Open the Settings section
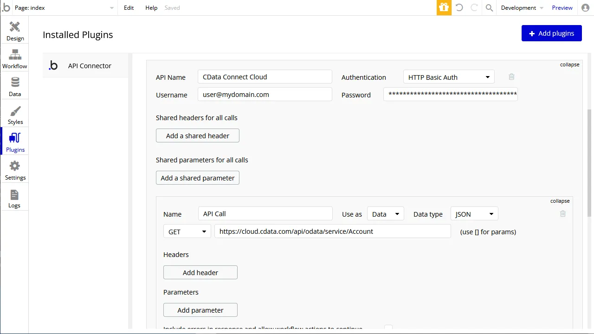Screen dimensions: 594x334 [x=14, y=169]
